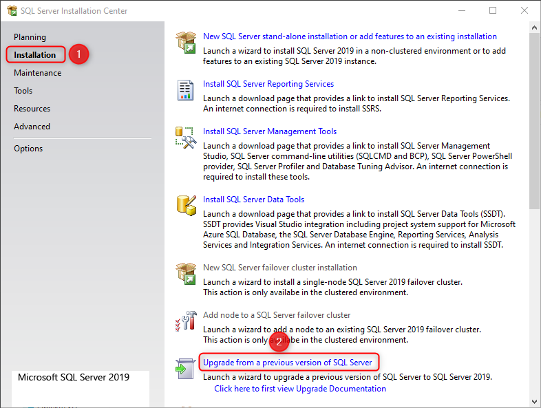Viewport: 541px width, 408px height.
Task: Click Add node to a SQL Server failover cluster
Action: click(277, 315)
